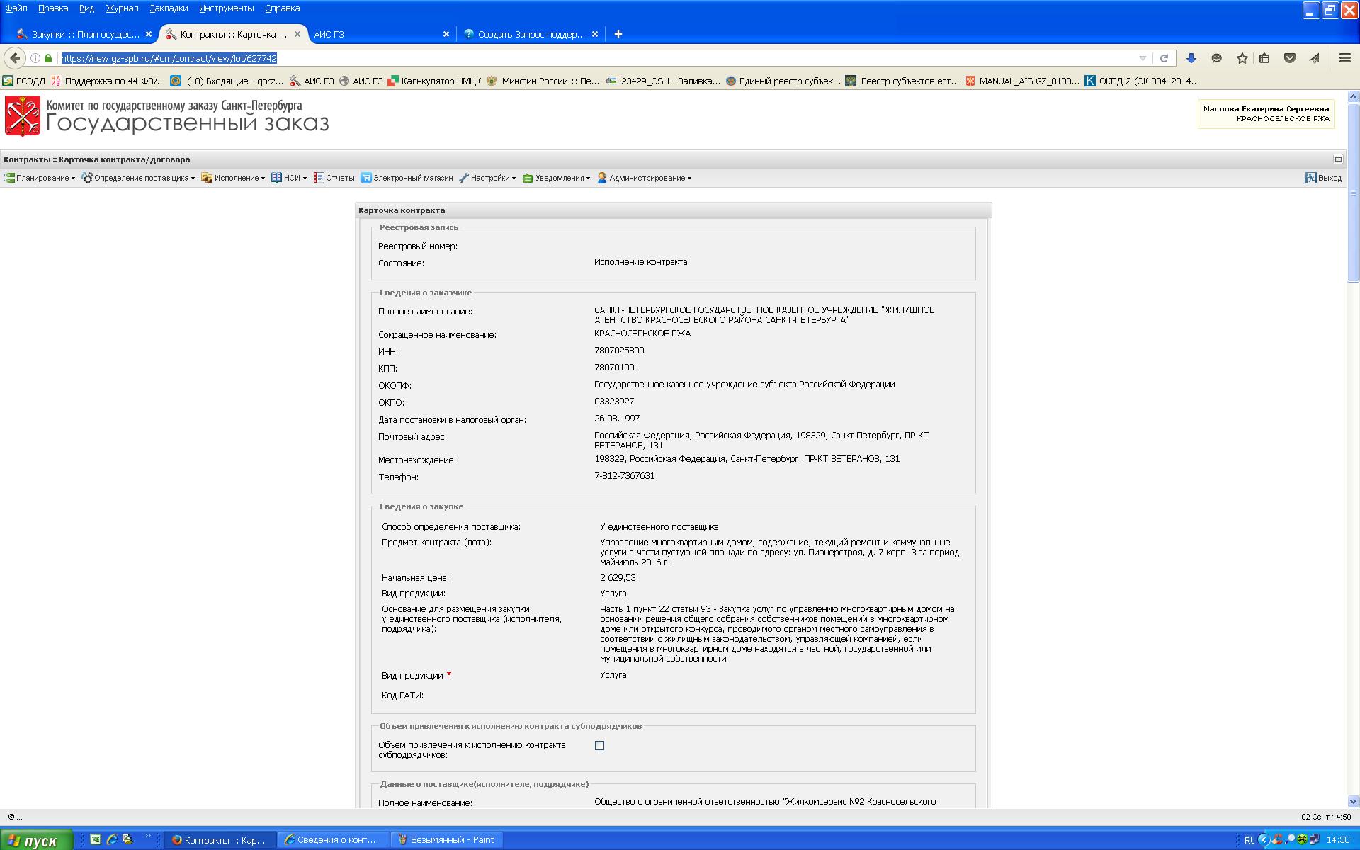This screenshot has height=850, width=1360.
Task: Open the Закладки browser menu
Action: pos(169,8)
